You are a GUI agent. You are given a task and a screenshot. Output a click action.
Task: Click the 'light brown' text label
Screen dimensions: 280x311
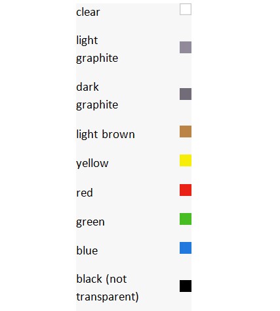click(106, 134)
